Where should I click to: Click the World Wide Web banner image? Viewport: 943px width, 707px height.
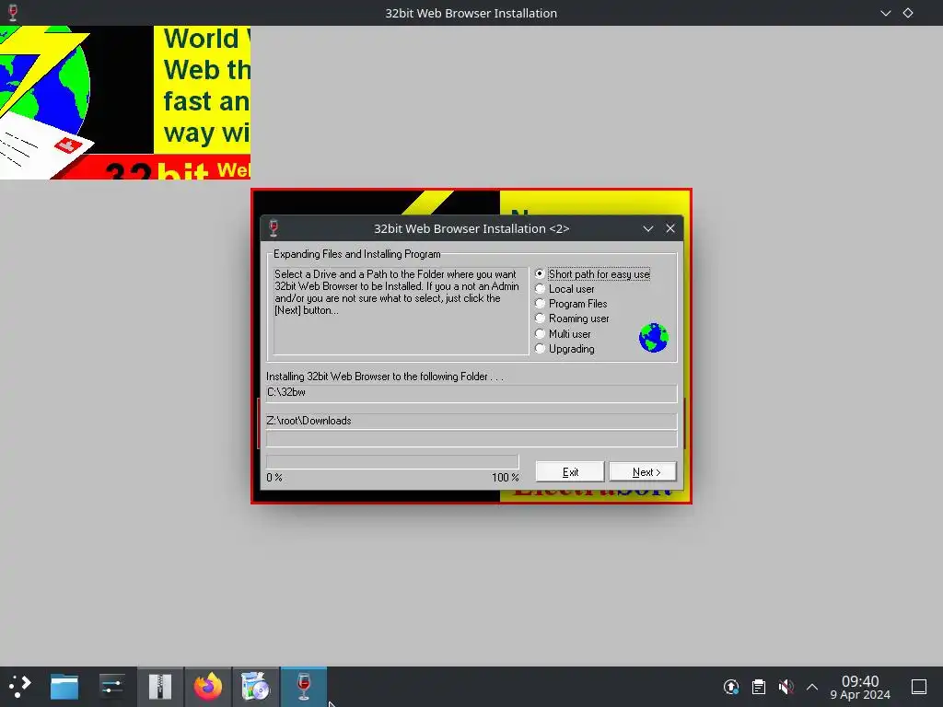click(x=125, y=102)
